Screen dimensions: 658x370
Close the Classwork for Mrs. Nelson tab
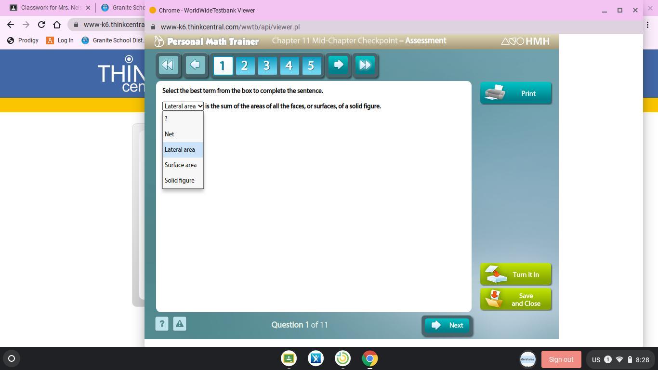[88, 8]
